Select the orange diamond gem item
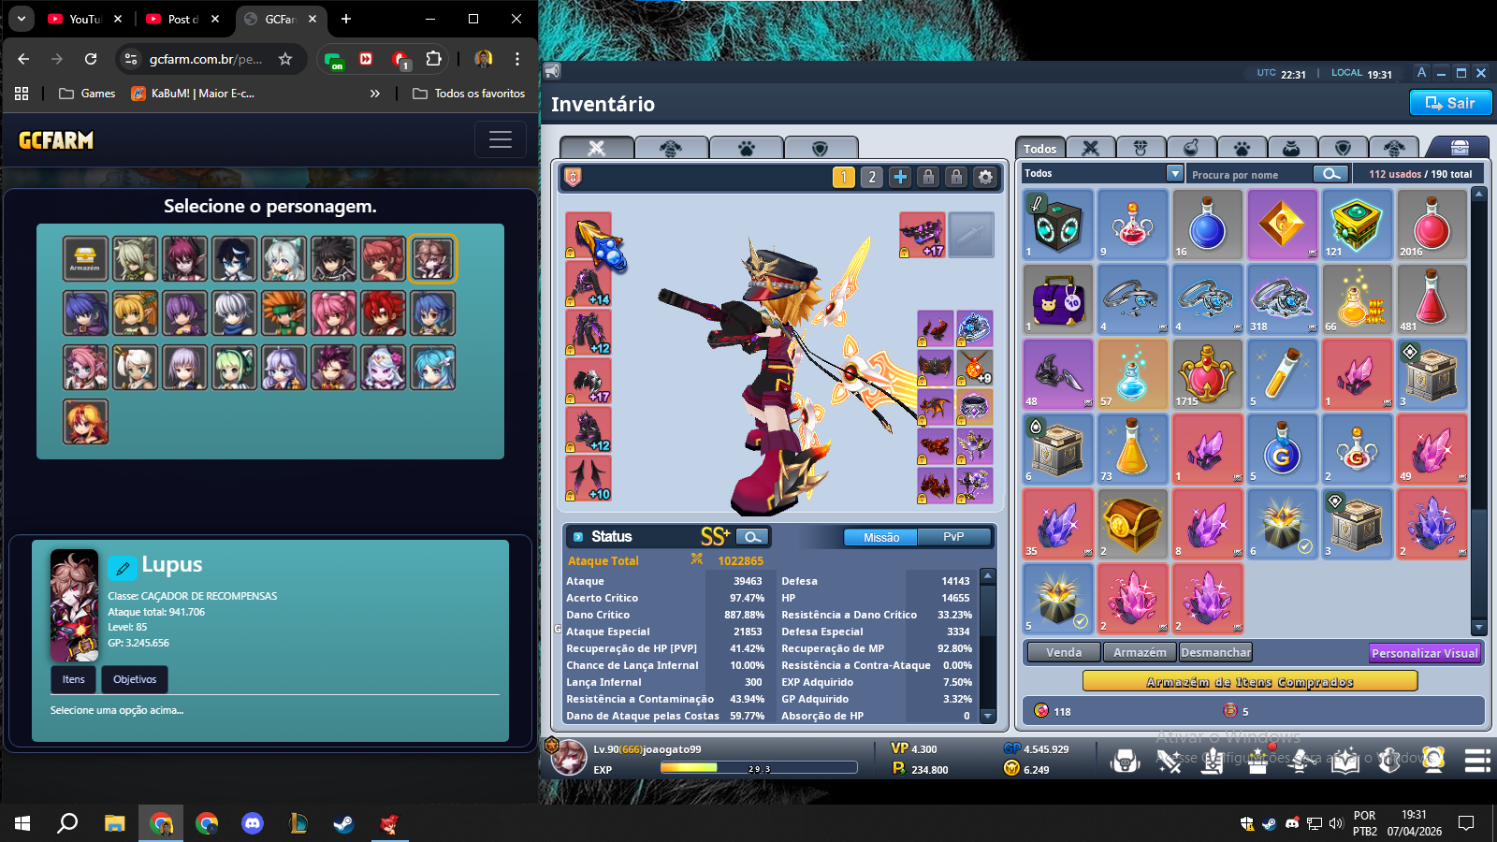1497x842 pixels. tap(1282, 225)
